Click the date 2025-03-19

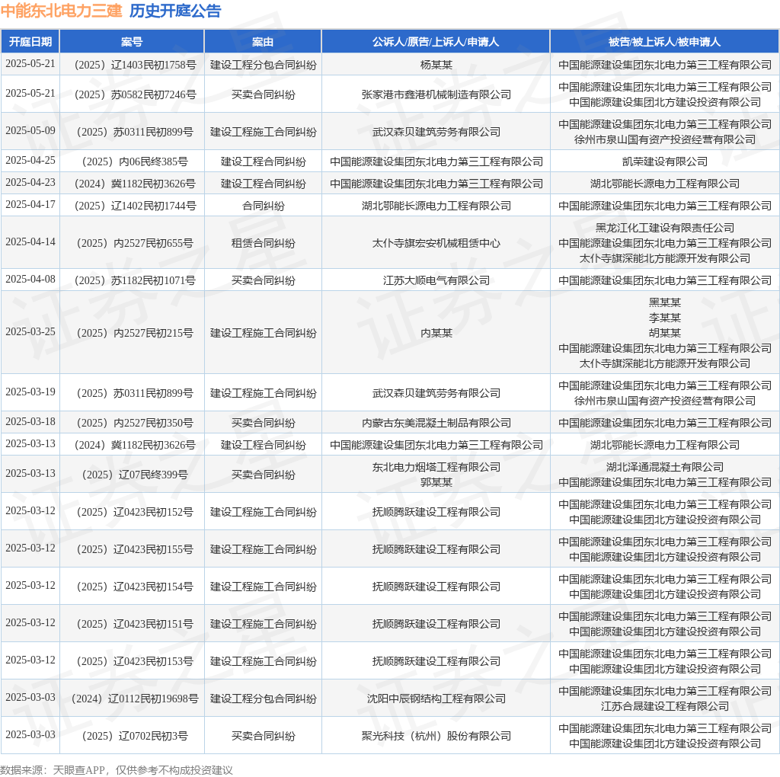coord(30,392)
